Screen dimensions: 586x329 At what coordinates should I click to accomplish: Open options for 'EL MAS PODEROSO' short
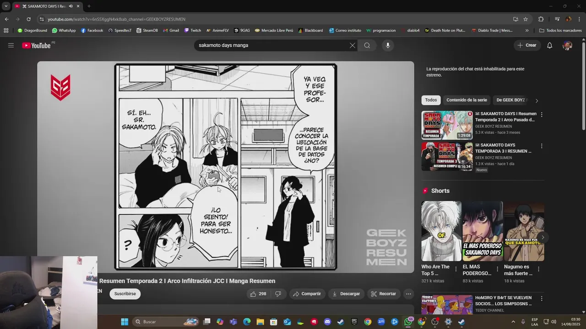coord(497,269)
